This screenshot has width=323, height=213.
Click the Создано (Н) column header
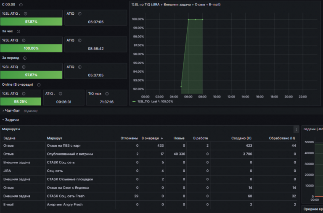[x=241, y=138]
